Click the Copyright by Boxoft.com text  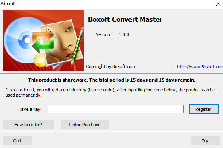(x=110, y=66)
